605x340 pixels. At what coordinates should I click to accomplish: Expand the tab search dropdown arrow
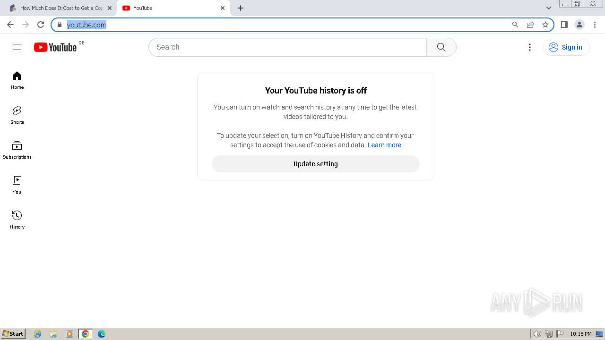pyautogui.click(x=549, y=8)
